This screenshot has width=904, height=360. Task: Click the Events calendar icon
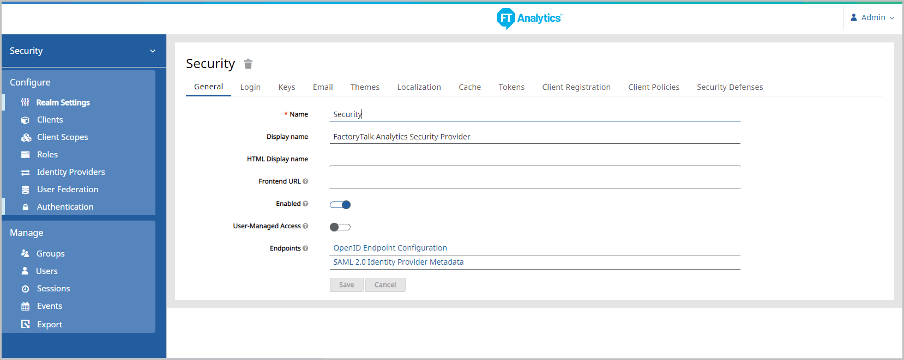(25, 307)
